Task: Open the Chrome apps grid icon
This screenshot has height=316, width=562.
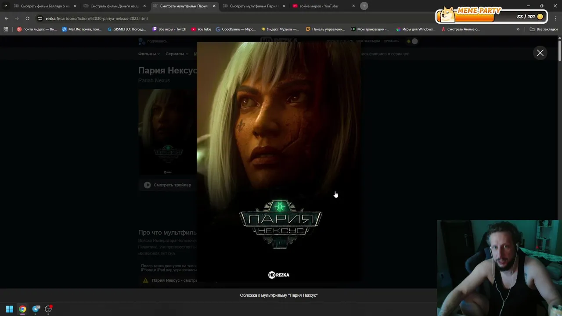Action: coord(6,29)
